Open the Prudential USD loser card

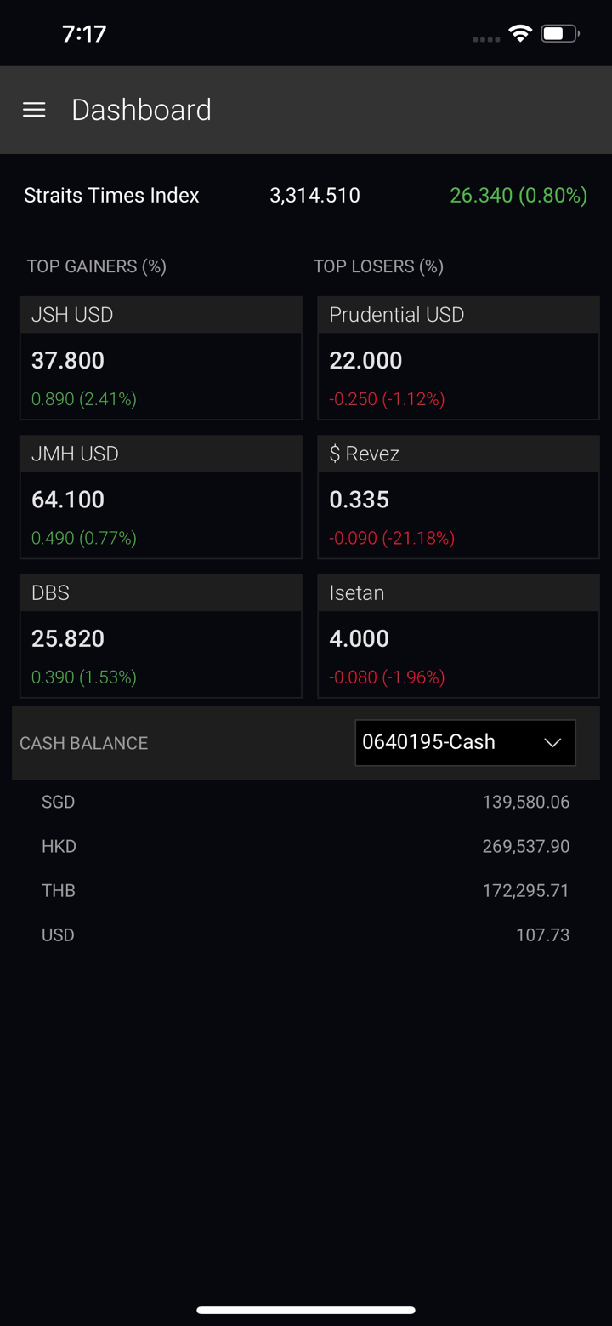(458, 358)
